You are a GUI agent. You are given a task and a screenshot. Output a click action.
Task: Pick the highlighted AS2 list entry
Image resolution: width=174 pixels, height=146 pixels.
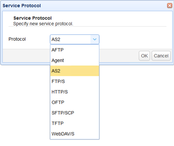click(x=75, y=71)
